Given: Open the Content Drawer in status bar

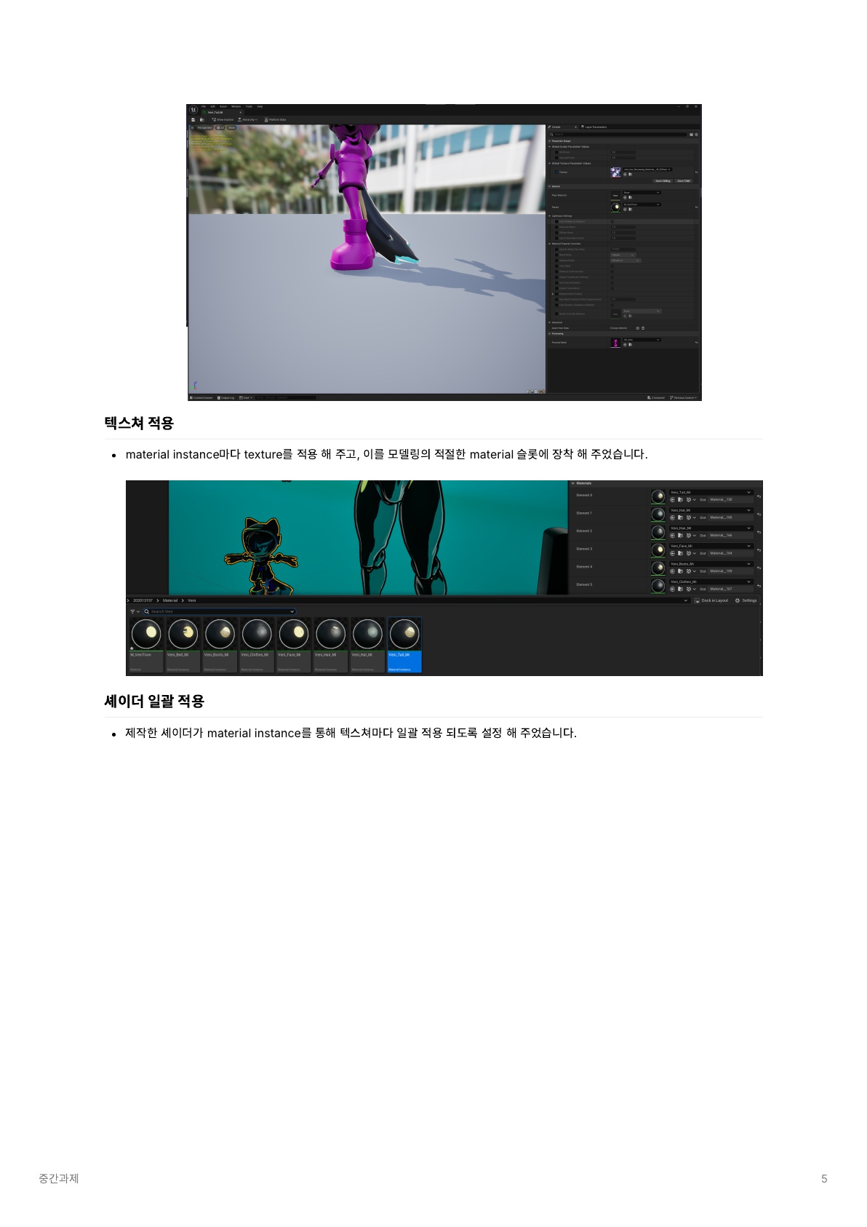Looking at the screenshot, I should pos(201,397).
